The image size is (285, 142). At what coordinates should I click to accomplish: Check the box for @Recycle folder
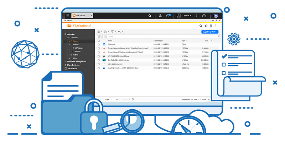(99, 44)
